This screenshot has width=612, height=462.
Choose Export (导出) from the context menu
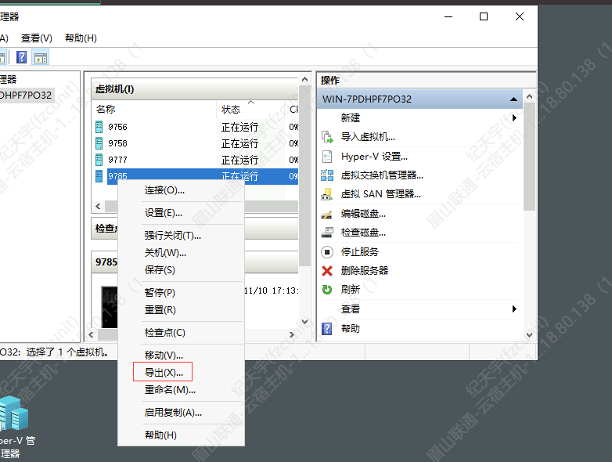164,373
